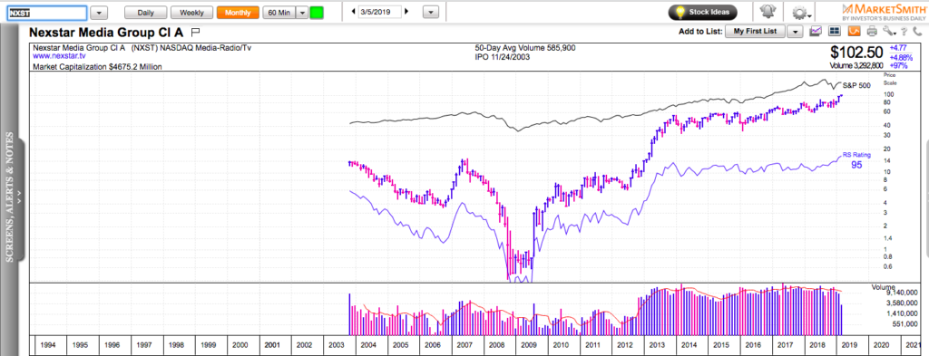Click the Market Capitalization $4675.2 Million text
The width and height of the screenshot is (929, 356).
[x=98, y=67]
